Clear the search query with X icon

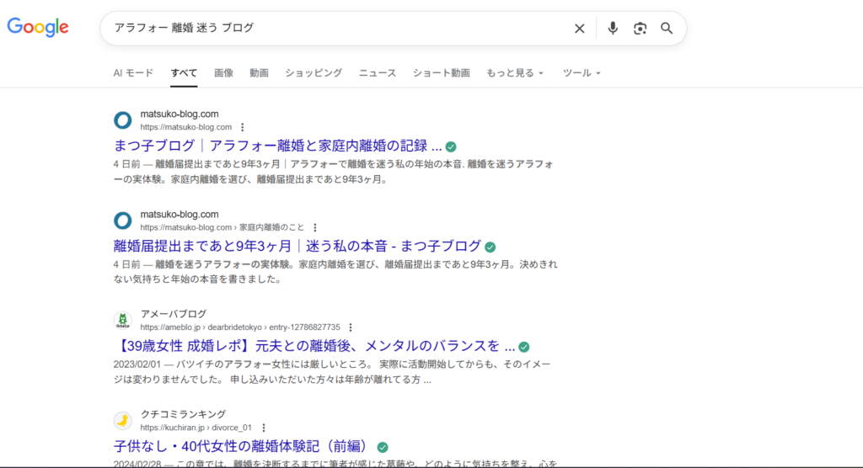coord(579,29)
